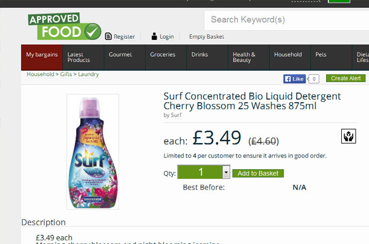Click the Login person icon
The height and width of the screenshot is (244, 369).
[154, 36]
